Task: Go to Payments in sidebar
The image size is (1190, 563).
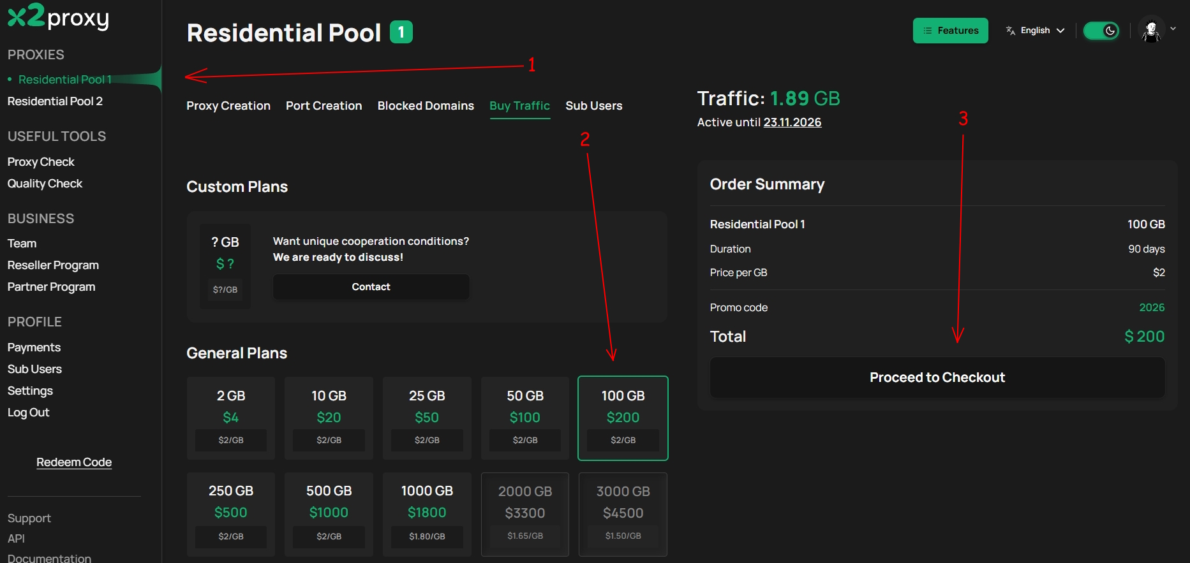Action: (34, 347)
